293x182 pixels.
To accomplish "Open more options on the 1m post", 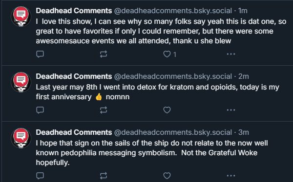I will (x=231, y=54).
